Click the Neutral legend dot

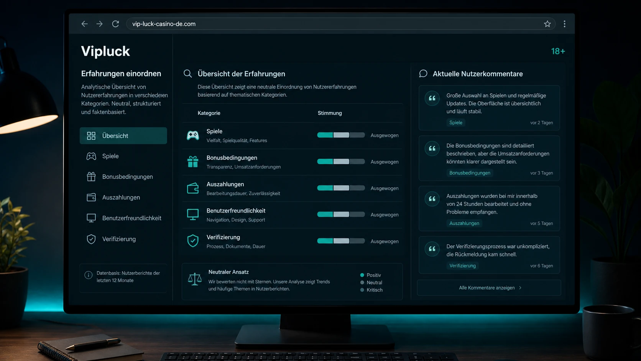[x=362, y=282]
